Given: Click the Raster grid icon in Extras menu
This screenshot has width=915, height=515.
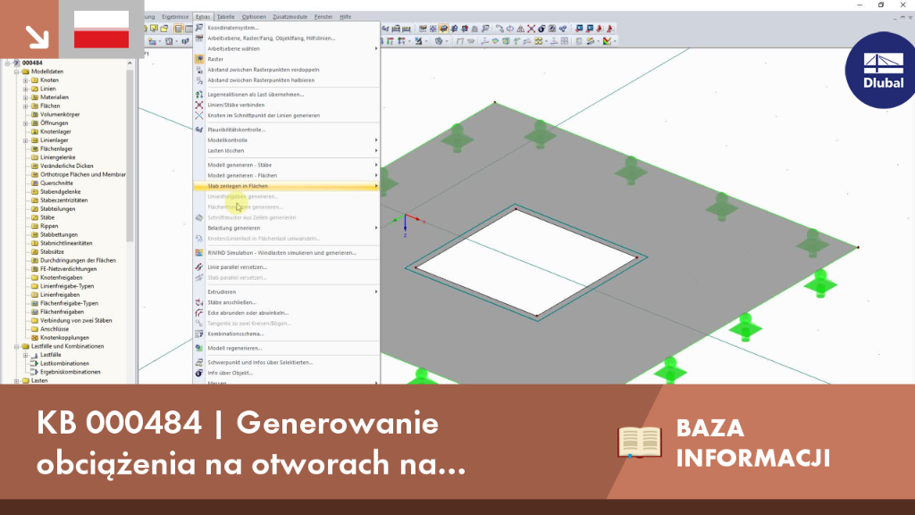Looking at the screenshot, I should [199, 59].
